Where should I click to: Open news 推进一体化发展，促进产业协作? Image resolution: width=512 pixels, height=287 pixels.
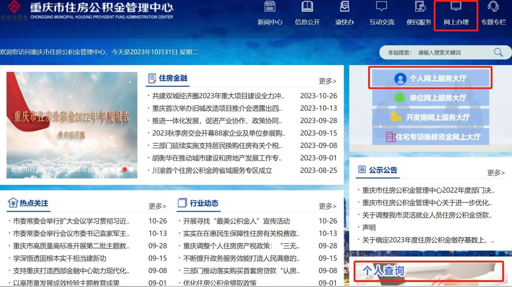tap(217, 121)
